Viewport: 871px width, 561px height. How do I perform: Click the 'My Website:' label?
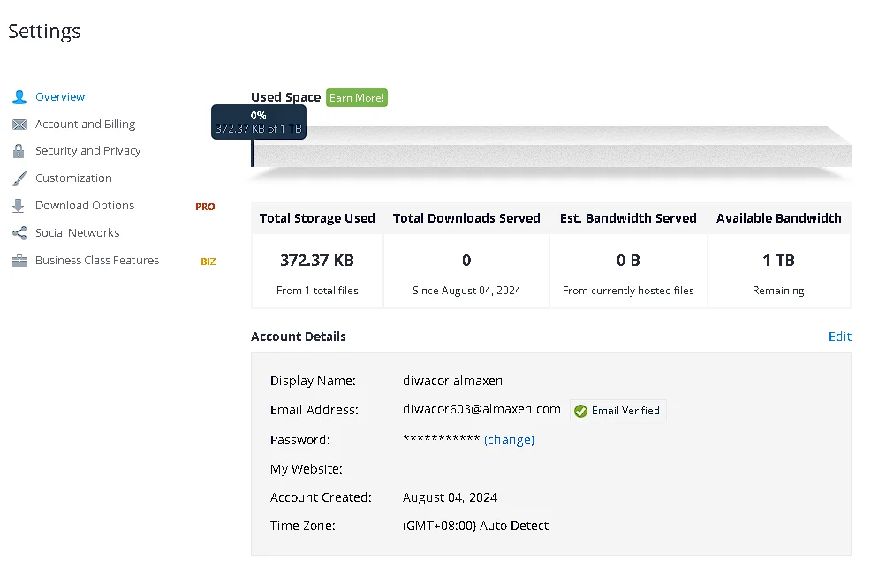[306, 469]
